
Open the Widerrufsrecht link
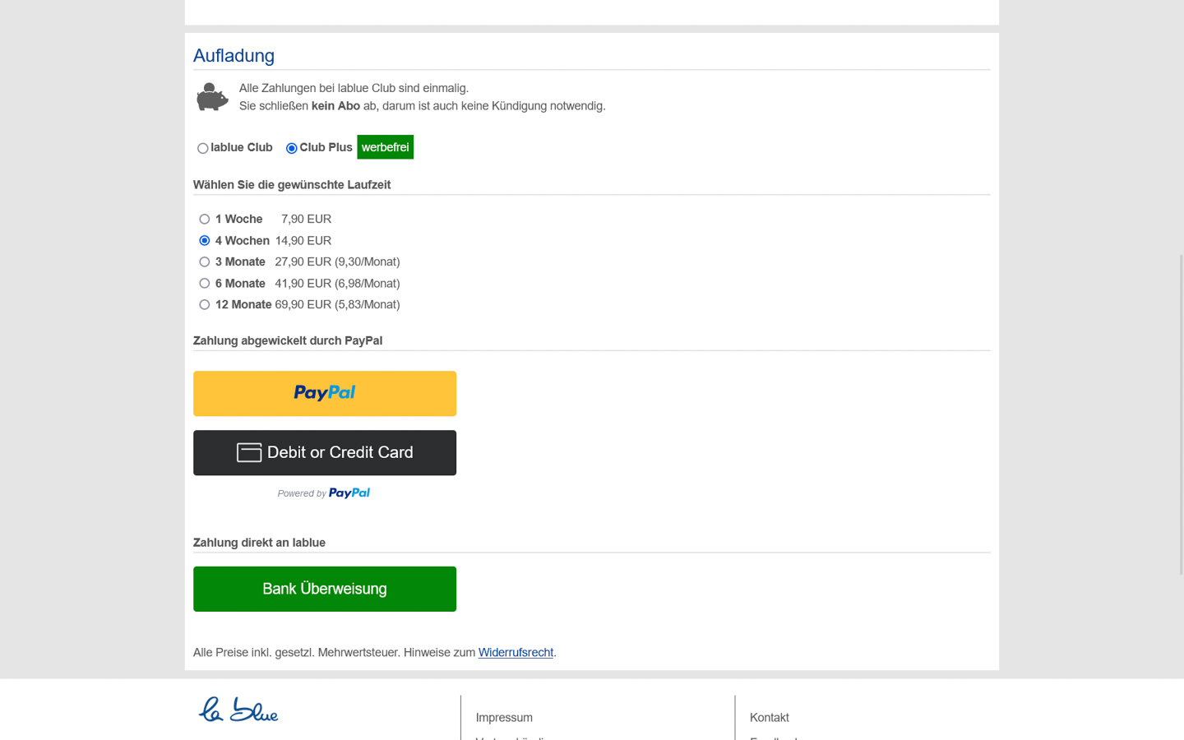point(516,653)
